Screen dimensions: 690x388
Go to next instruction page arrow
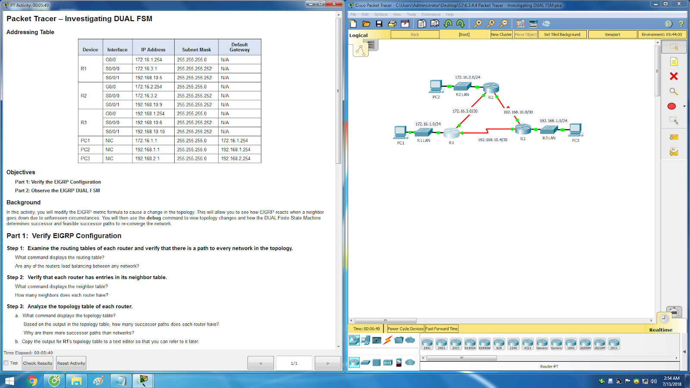coord(328,363)
